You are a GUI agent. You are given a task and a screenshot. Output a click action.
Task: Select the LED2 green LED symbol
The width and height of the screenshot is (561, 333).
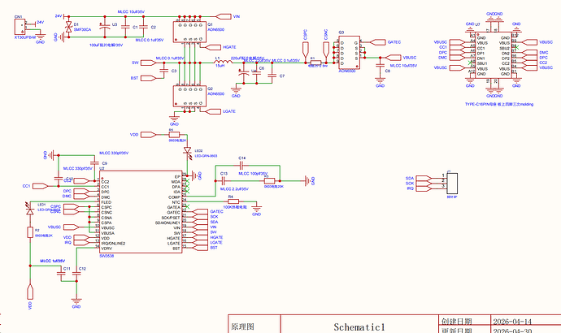(x=187, y=151)
